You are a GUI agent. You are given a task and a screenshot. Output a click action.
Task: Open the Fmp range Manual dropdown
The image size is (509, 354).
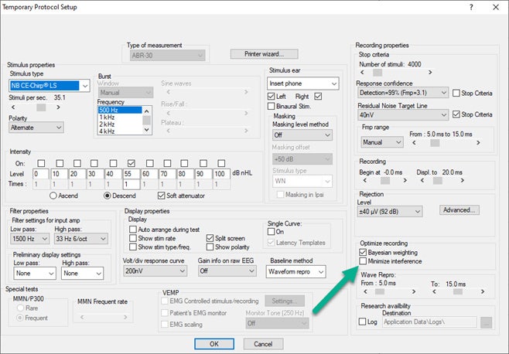(x=382, y=142)
